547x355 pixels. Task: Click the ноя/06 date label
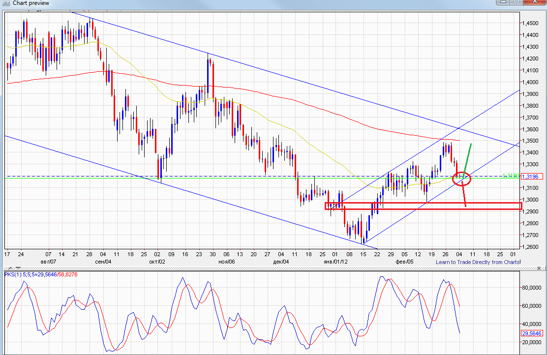[x=226, y=262]
